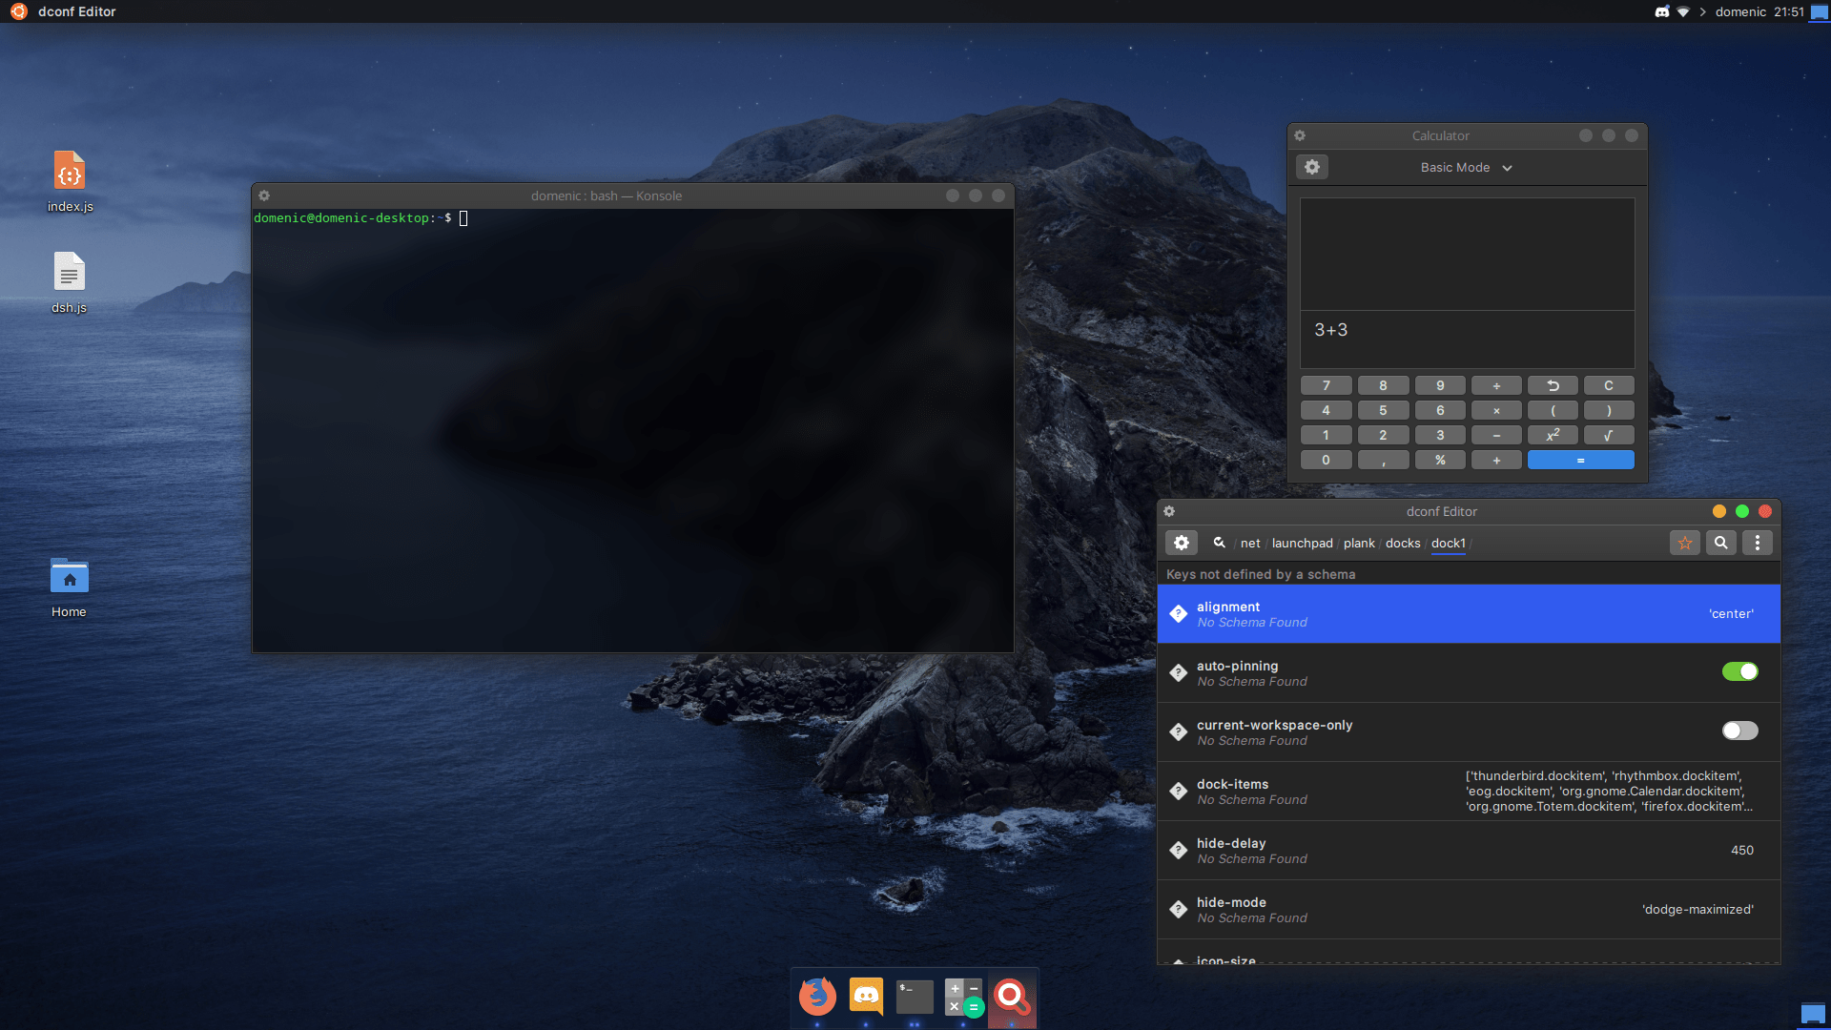Navigate to plank in the breadcrumb path
This screenshot has height=1030, width=1831.
(1359, 543)
